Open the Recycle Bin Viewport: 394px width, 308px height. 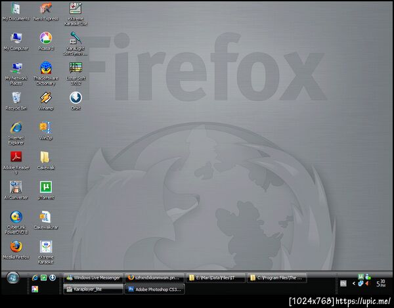[16, 101]
